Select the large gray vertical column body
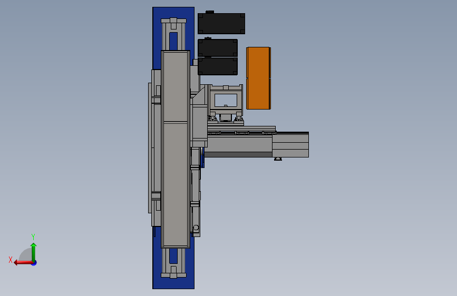 pos(176,149)
